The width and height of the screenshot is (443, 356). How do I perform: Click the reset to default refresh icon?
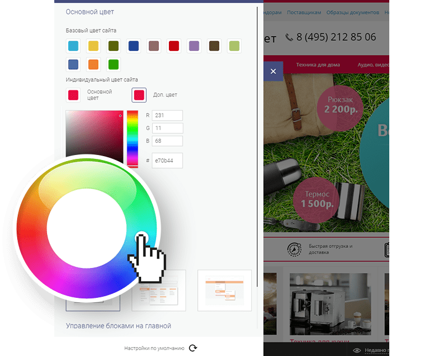tap(193, 348)
